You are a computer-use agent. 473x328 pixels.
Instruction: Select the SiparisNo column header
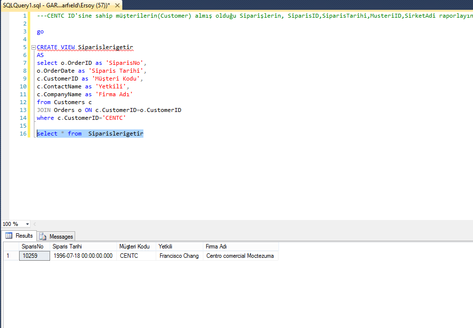coord(34,246)
